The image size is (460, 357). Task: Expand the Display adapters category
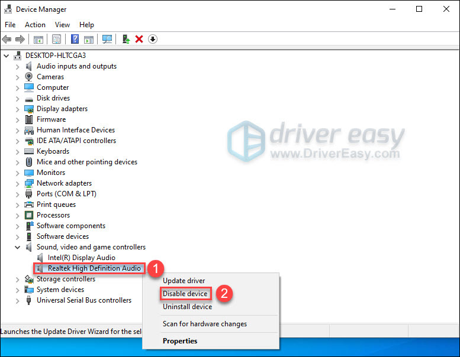pos(17,109)
